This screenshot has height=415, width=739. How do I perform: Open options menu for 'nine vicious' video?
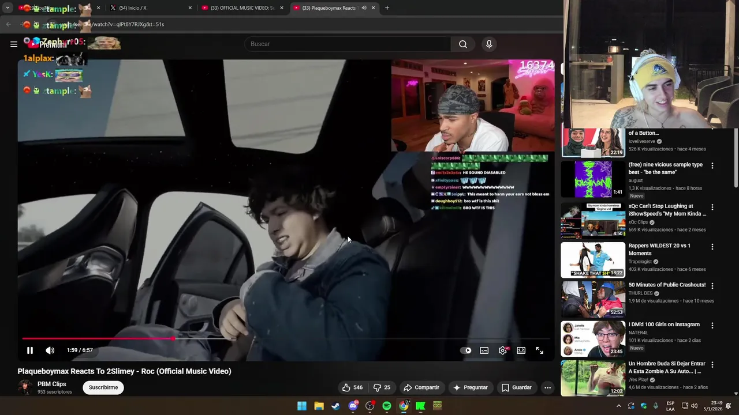(x=712, y=165)
